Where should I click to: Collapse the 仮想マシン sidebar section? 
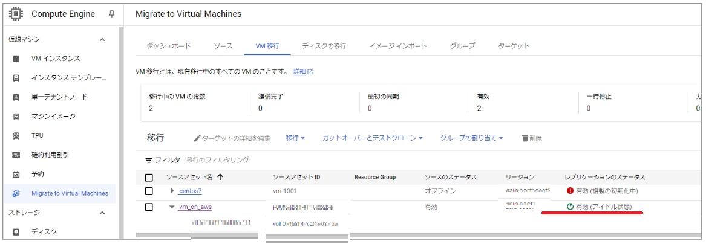[x=102, y=39]
